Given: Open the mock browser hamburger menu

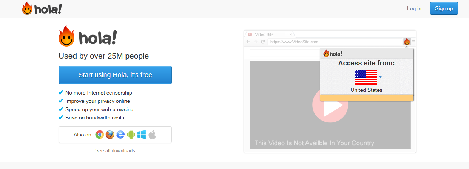Looking at the screenshot, I should [x=413, y=42].
